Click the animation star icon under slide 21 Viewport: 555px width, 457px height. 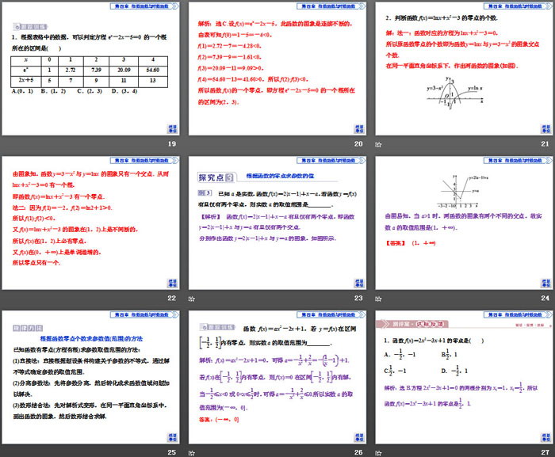point(378,144)
